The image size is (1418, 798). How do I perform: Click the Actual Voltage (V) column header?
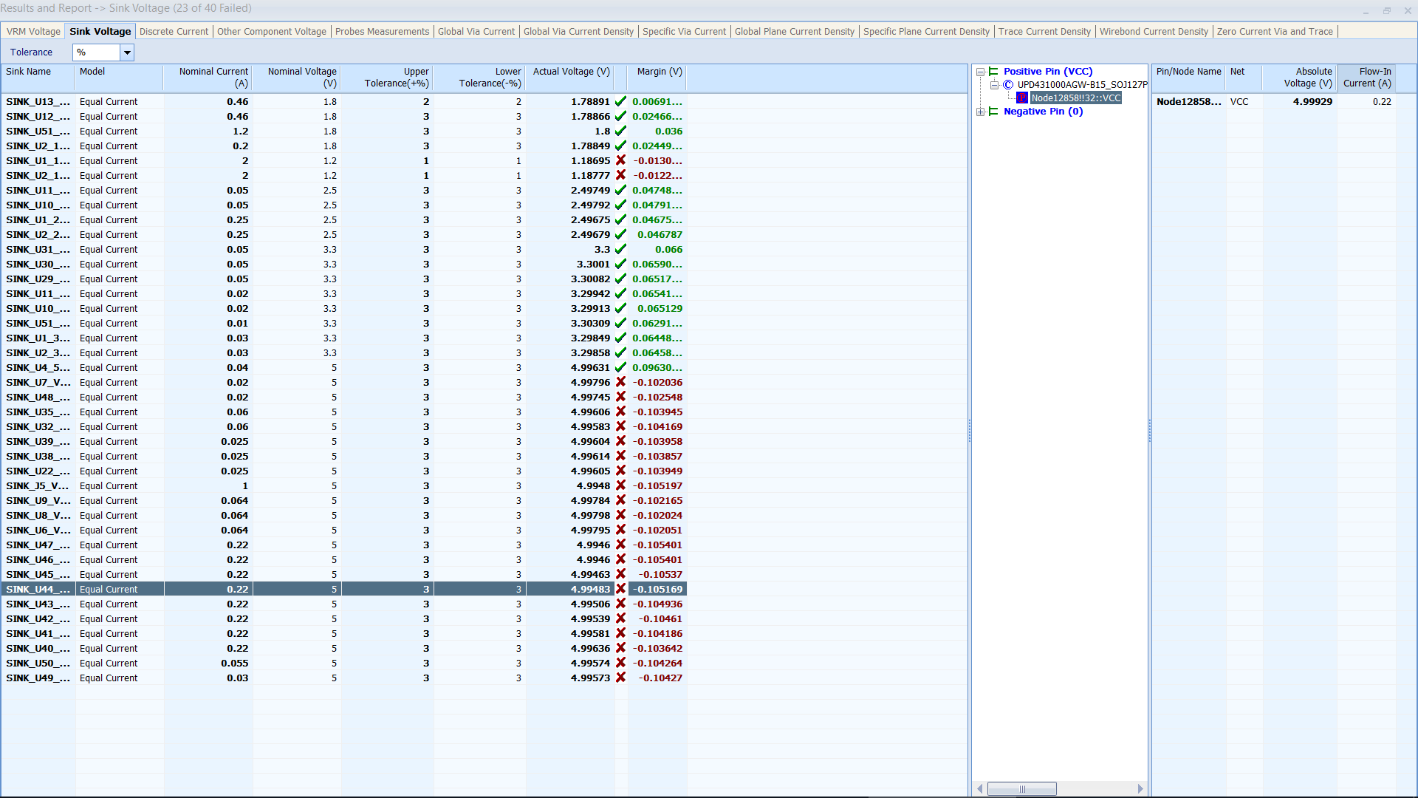(571, 72)
